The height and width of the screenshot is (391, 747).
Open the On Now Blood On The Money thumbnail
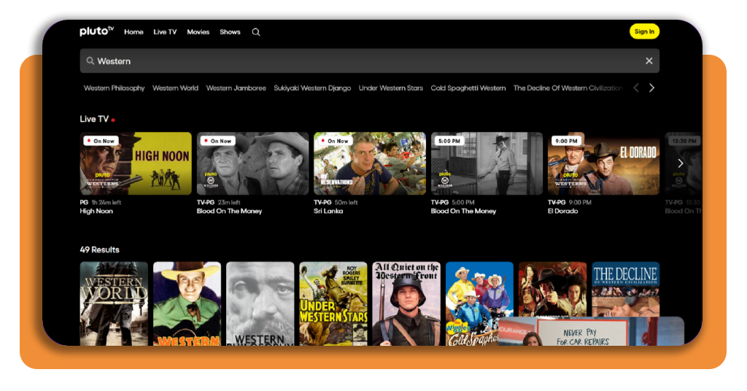[x=252, y=163]
